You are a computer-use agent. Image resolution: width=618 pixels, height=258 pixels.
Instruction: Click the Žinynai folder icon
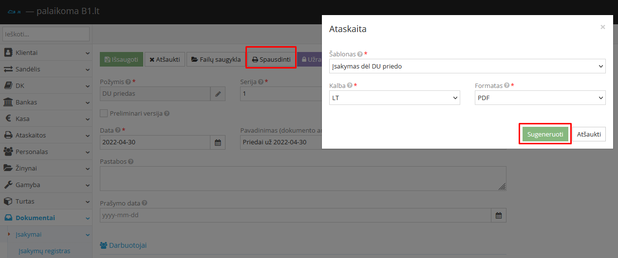pos(8,168)
